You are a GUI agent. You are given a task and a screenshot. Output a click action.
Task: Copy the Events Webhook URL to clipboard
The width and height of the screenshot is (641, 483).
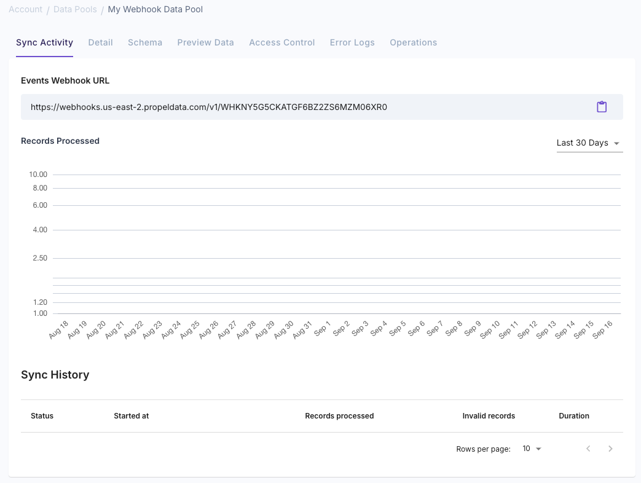pos(601,106)
